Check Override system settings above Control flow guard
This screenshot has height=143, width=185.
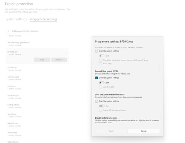(97, 51)
